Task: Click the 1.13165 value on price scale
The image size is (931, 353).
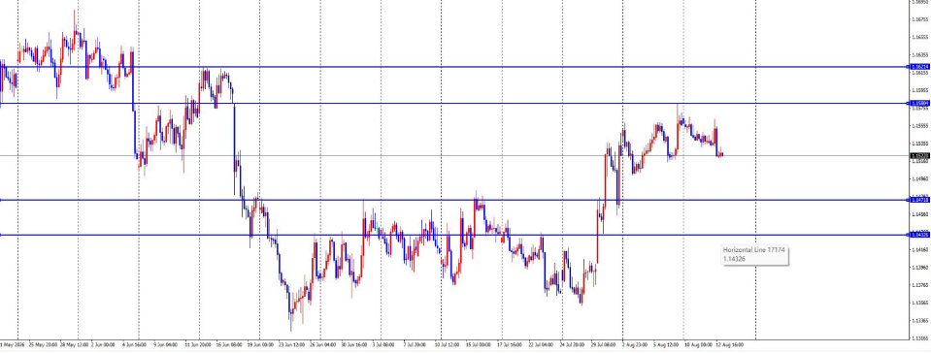Action: pos(919,338)
